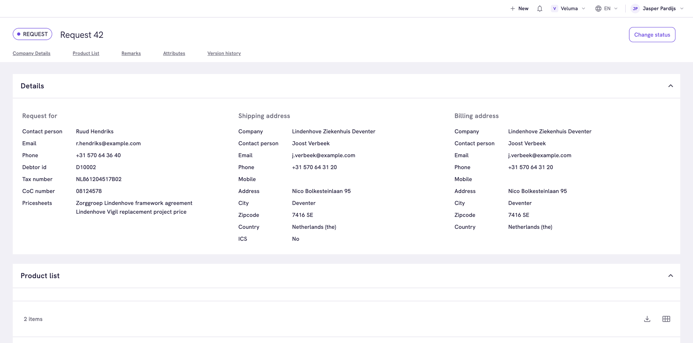Open the EN language dropdown
Image resolution: width=693 pixels, height=343 pixels.
click(607, 8)
